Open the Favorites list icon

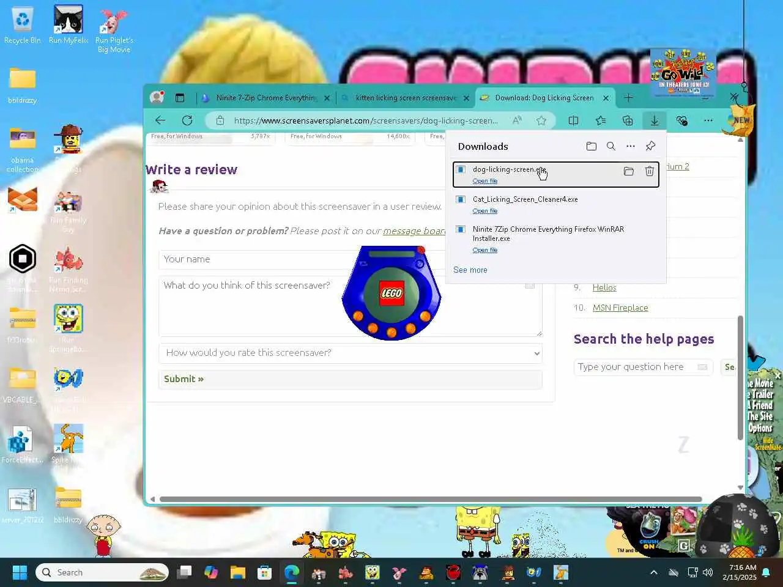[601, 120]
